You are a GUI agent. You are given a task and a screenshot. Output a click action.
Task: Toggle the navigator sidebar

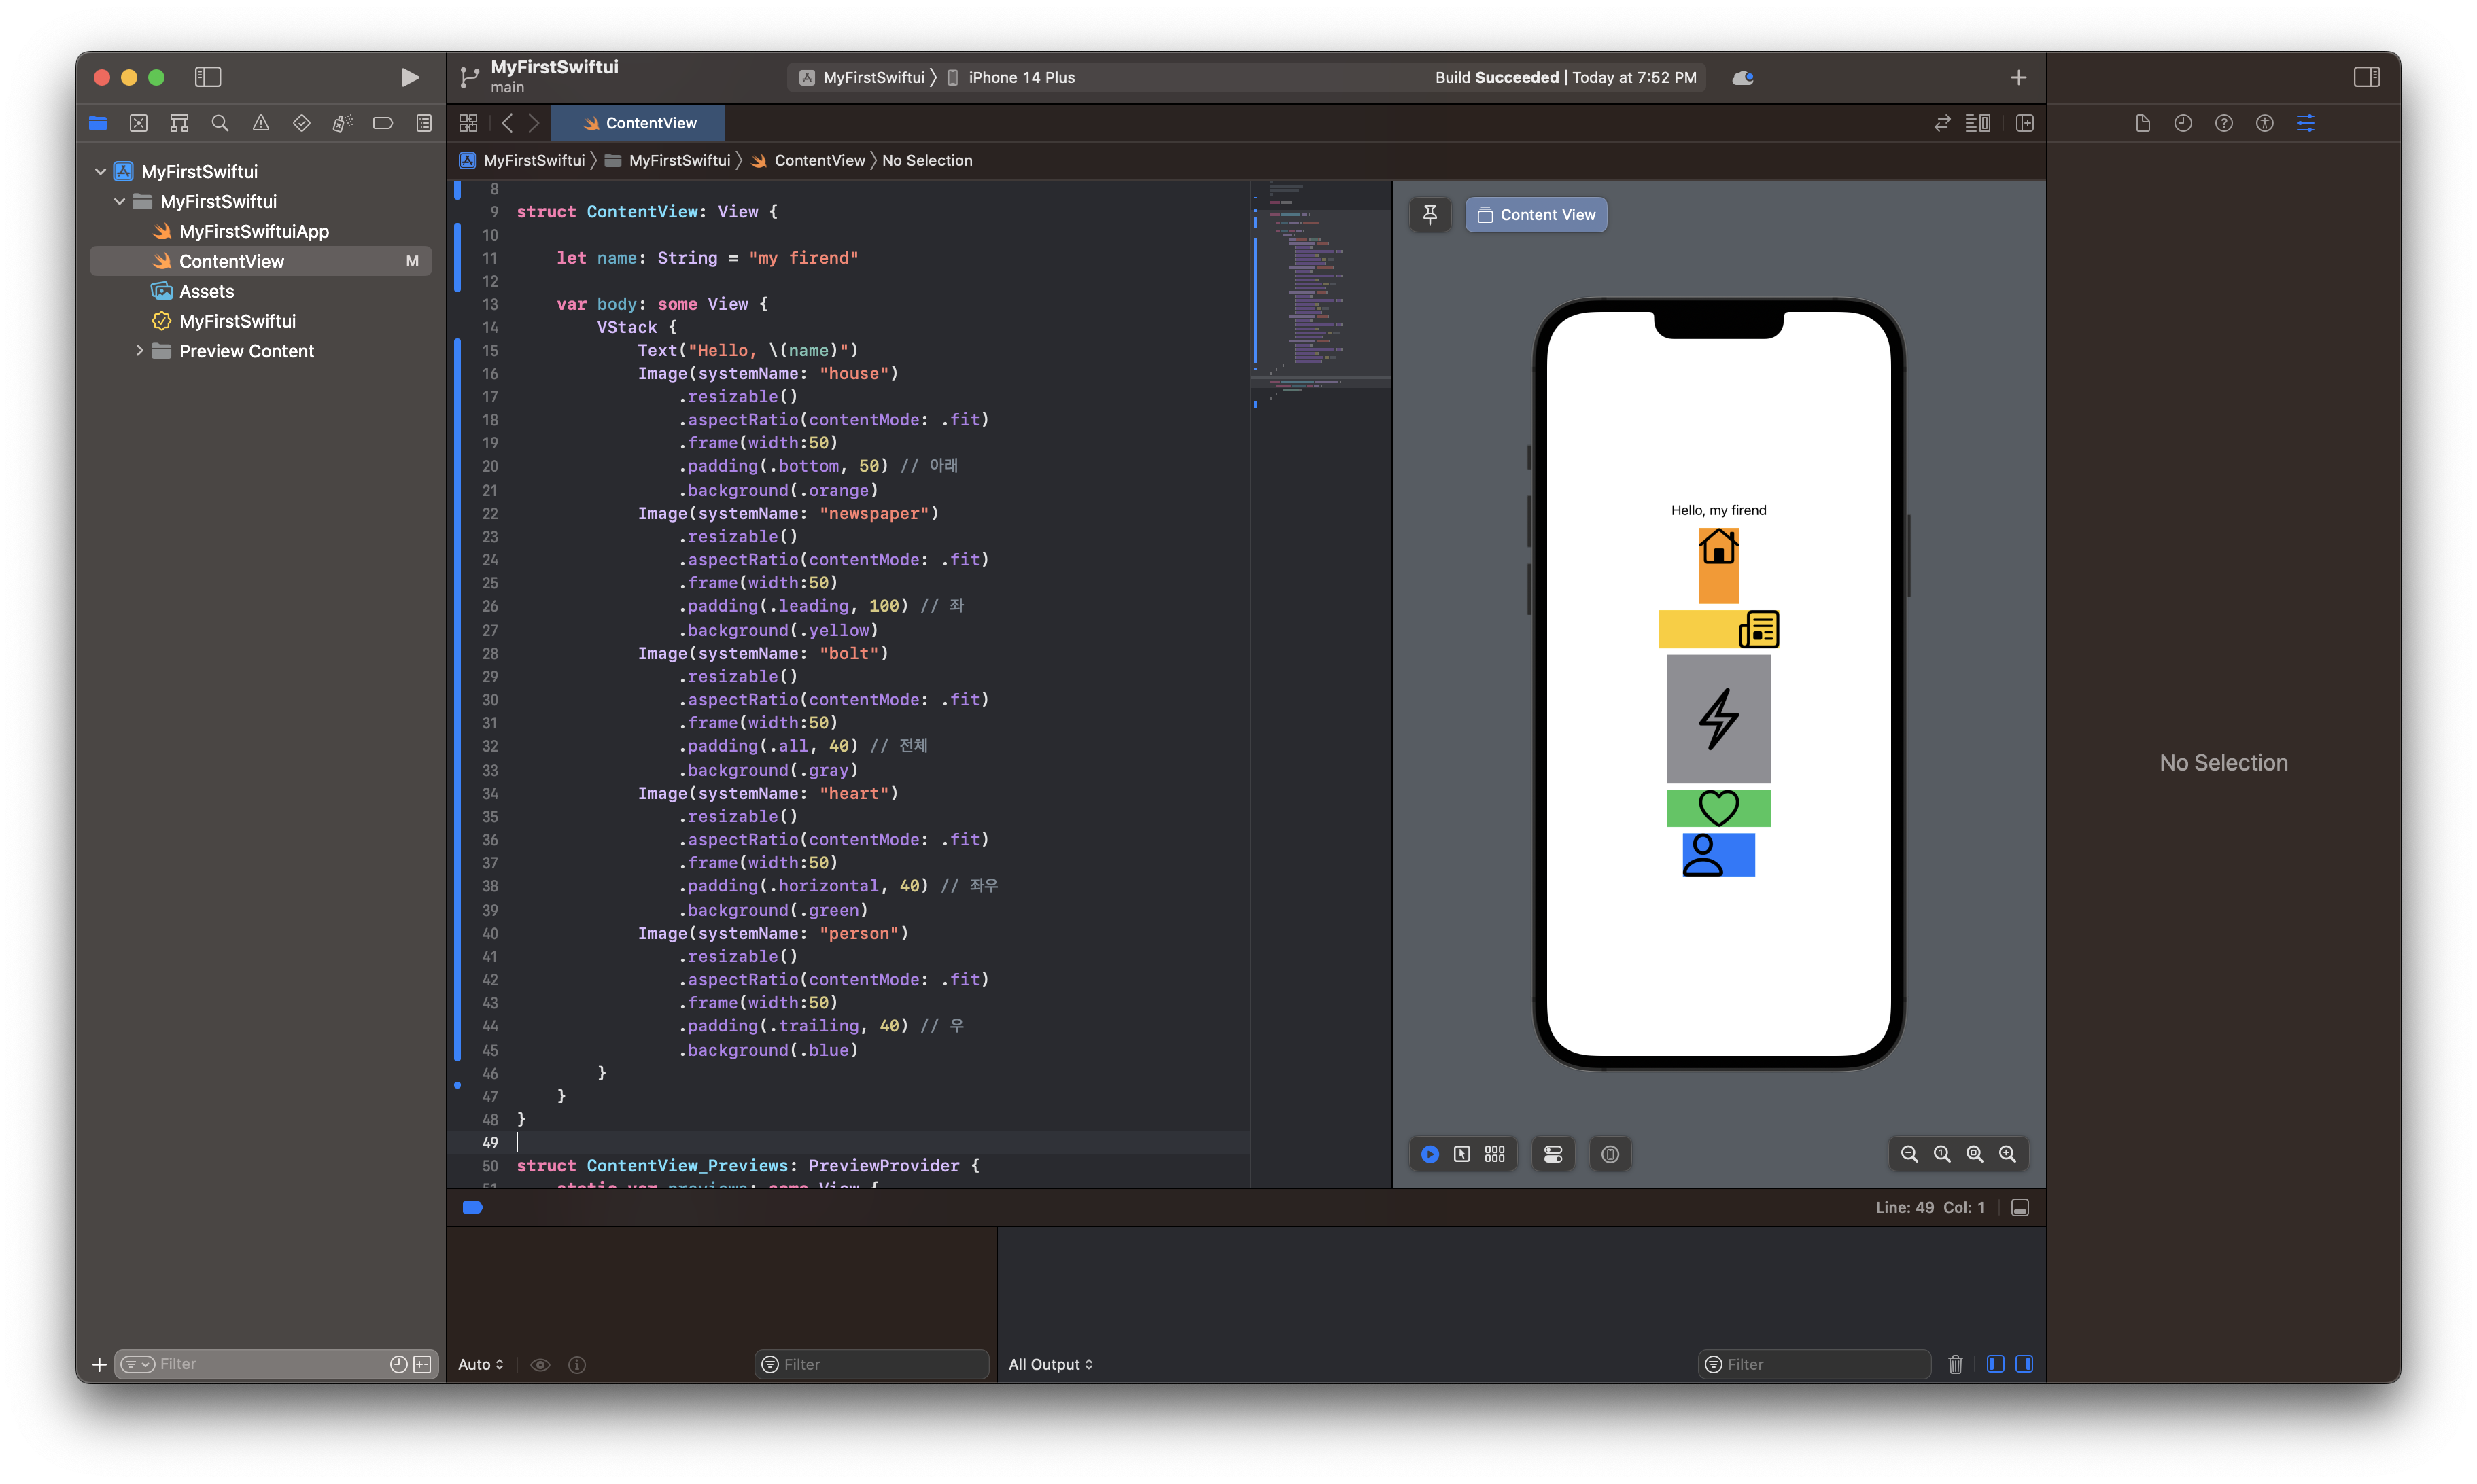208,77
